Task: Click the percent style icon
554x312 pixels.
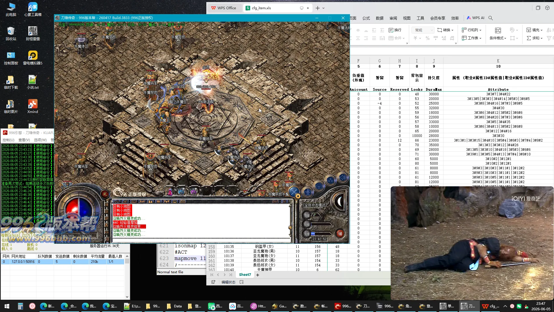Action: [x=427, y=38]
